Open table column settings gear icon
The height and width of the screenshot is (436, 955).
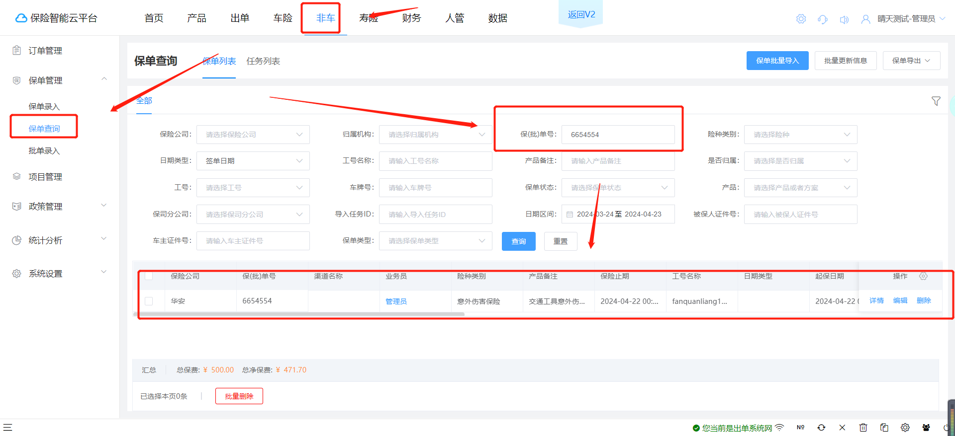923,276
